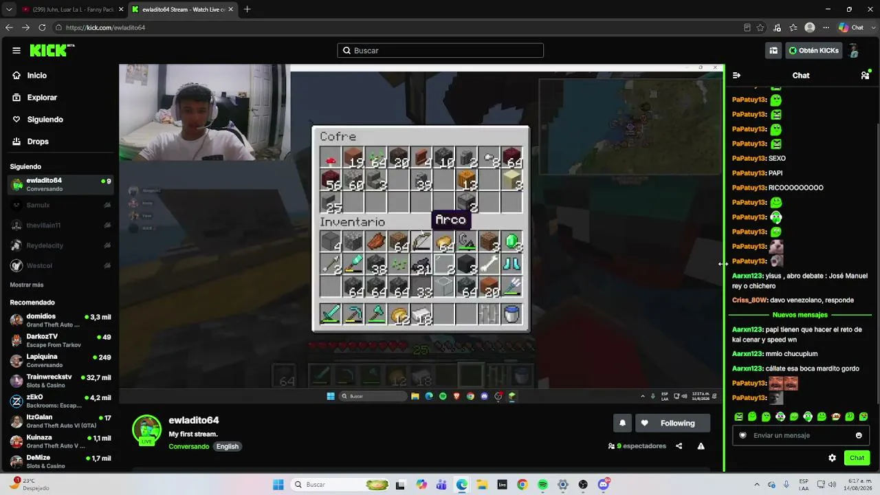Viewport: 880px width, 495px height.
Task: Open followed channel Westcol
Action: coord(60,265)
